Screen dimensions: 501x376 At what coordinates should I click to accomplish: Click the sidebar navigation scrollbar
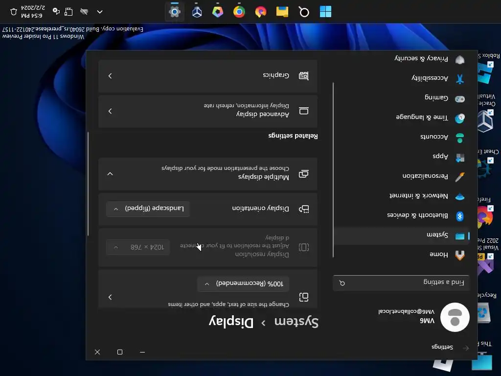[333, 169]
